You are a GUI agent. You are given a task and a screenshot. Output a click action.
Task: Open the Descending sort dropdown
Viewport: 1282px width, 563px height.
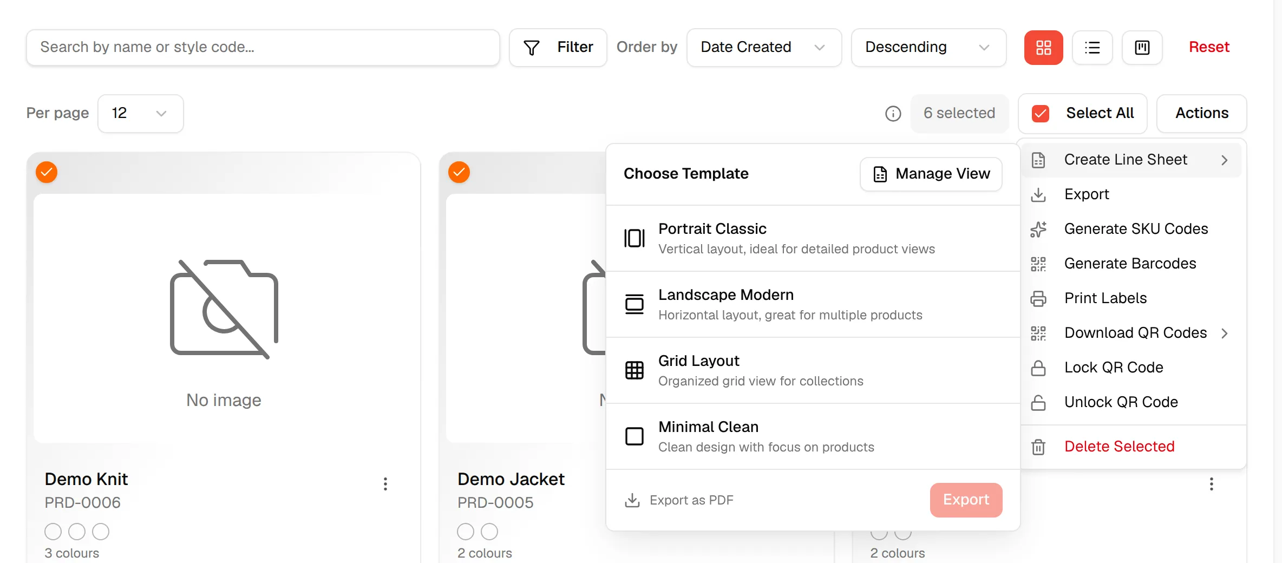(x=928, y=48)
